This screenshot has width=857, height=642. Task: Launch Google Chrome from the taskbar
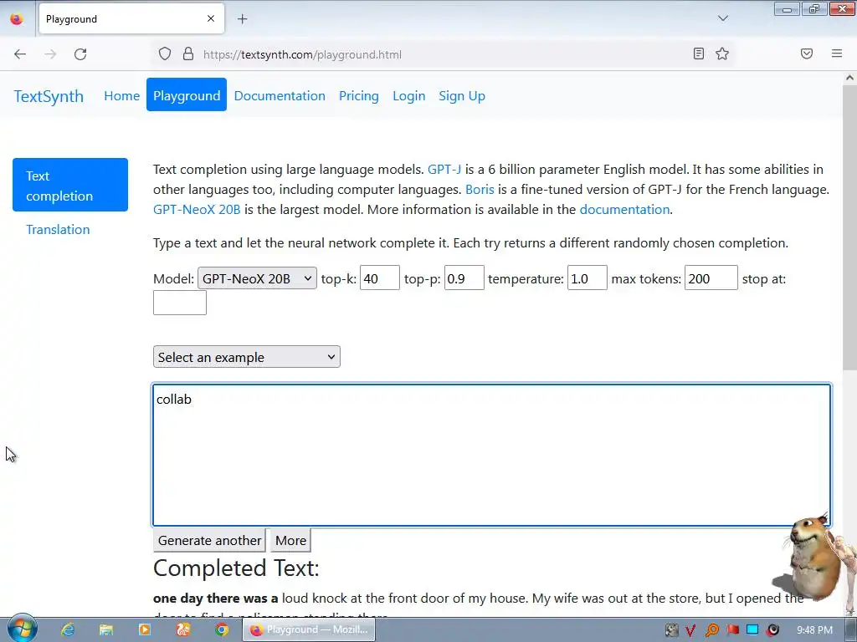pos(221,629)
